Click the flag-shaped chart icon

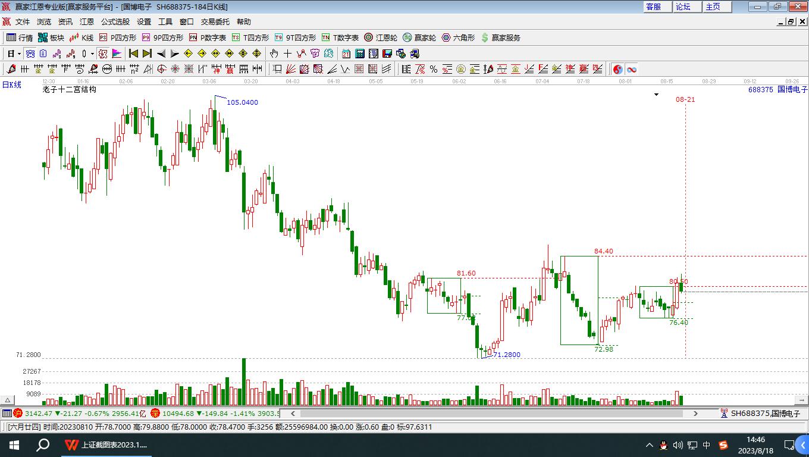(x=117, y=54)
